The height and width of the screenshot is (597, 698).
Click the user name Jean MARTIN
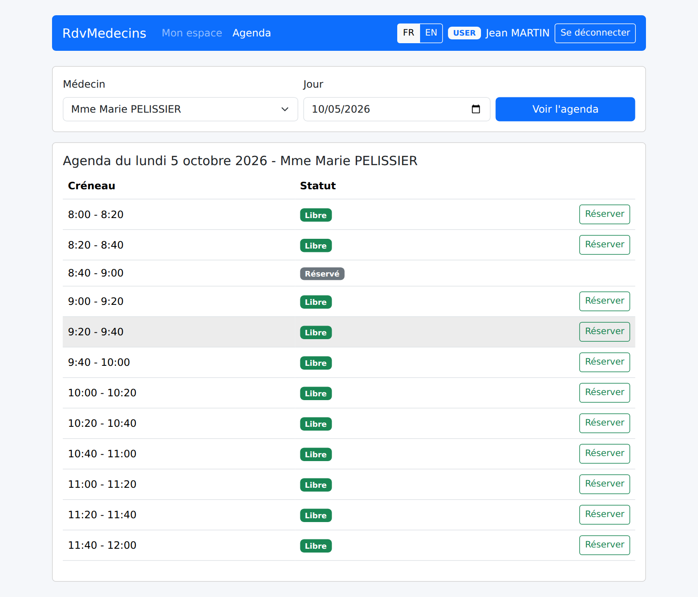coord(517,33)
